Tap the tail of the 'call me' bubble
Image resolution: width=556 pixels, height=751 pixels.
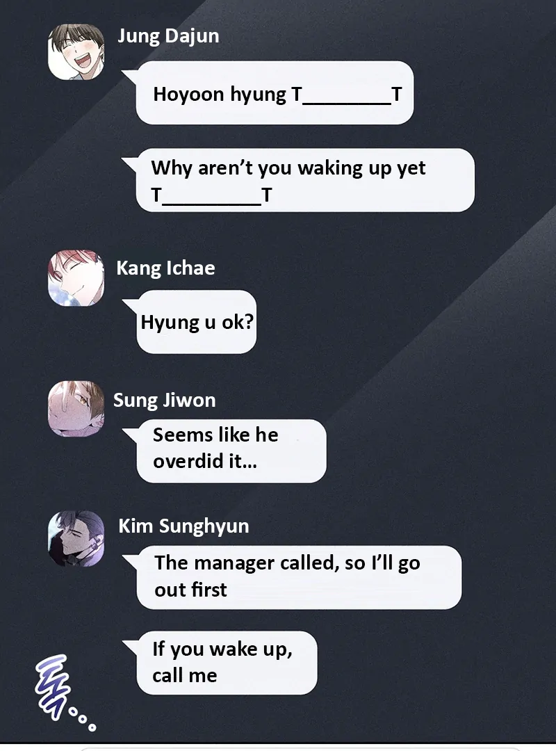tap(130, 647)
